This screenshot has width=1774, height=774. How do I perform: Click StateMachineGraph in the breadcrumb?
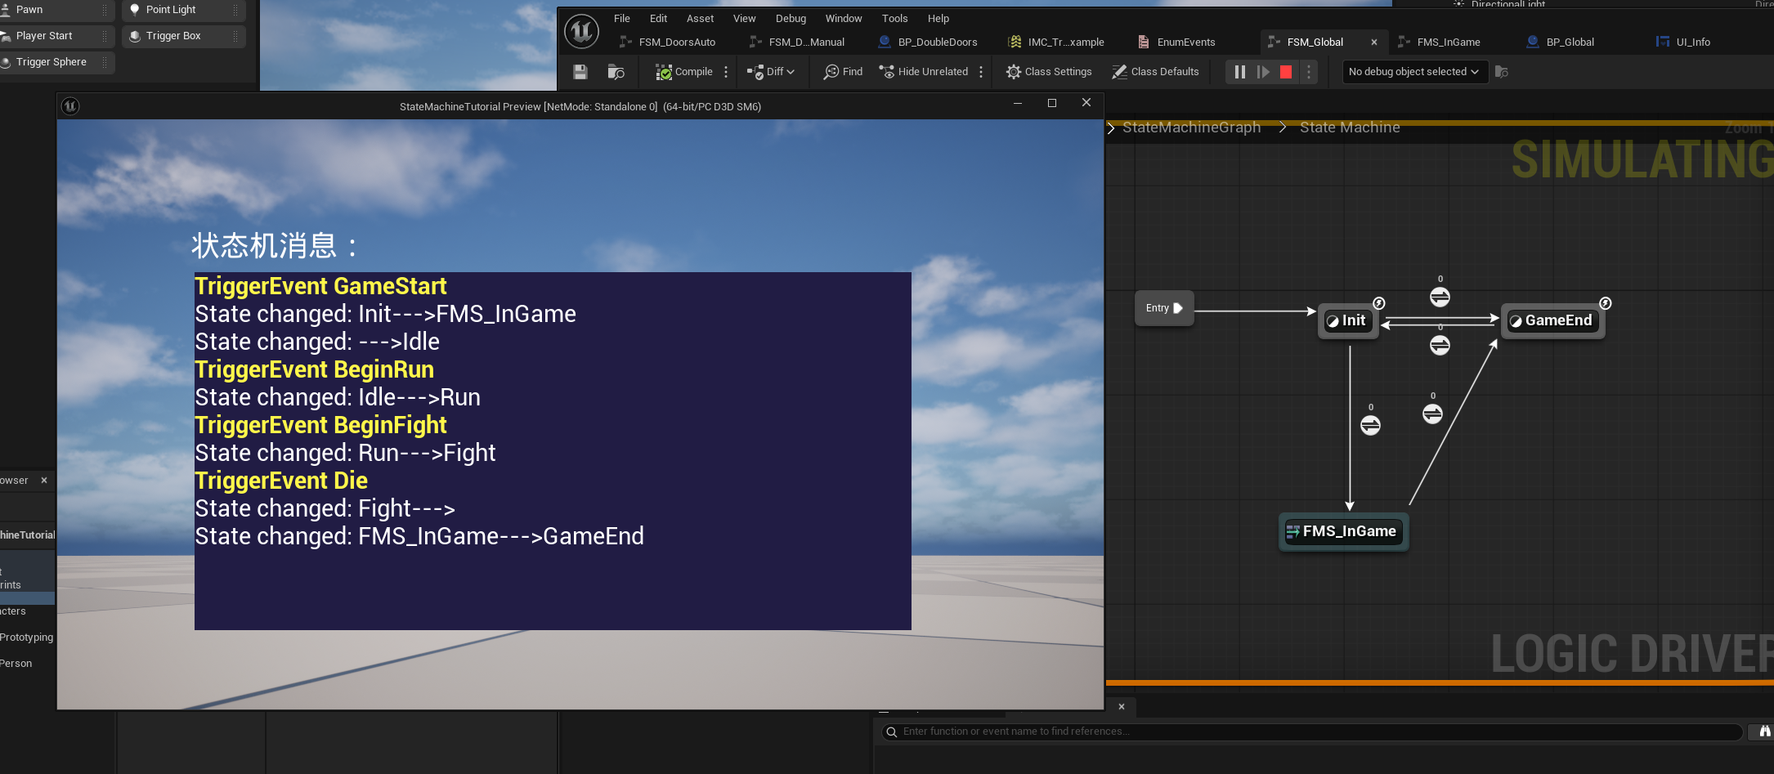pos(1191,128)
